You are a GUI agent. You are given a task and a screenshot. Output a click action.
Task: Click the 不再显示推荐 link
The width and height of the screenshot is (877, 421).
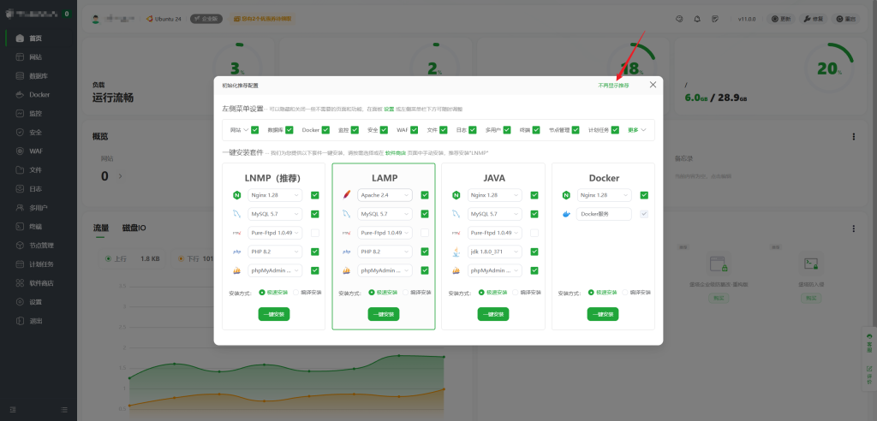pos(613,86)
